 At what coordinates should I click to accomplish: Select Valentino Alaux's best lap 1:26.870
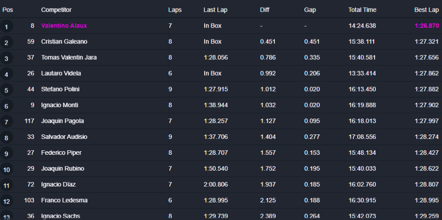426,26
